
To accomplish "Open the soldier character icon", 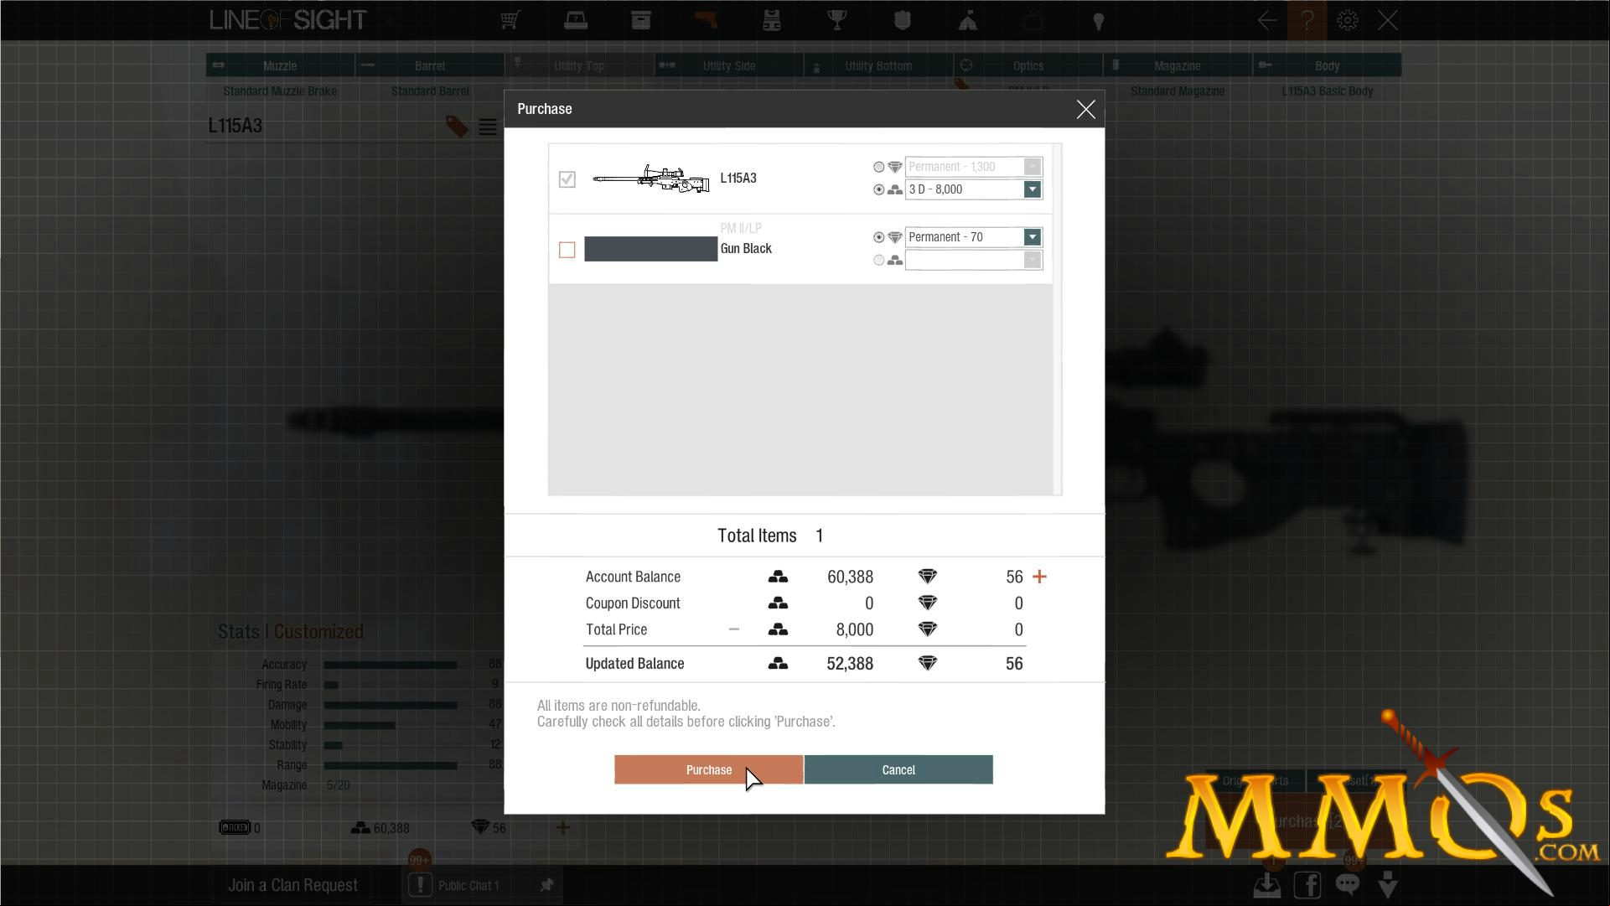I will point(968,20).
